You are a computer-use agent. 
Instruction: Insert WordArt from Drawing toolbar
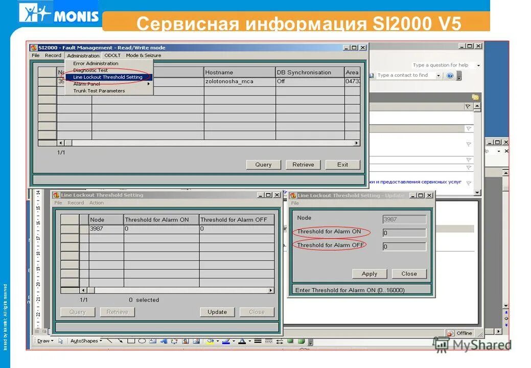click(x=164, y=341)
